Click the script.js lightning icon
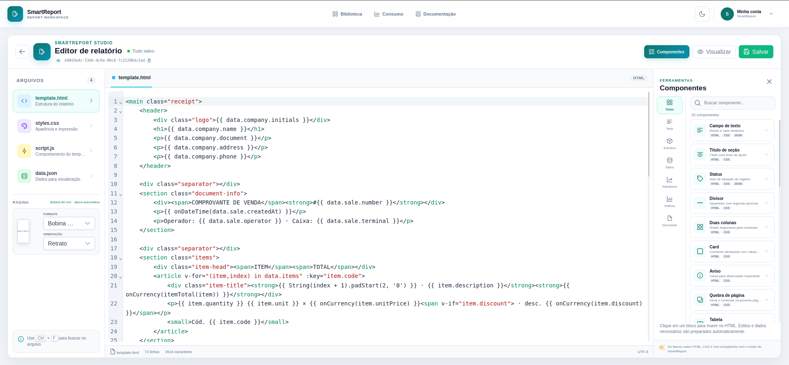Viewport: 789px width, 365px height. point(24,151)
